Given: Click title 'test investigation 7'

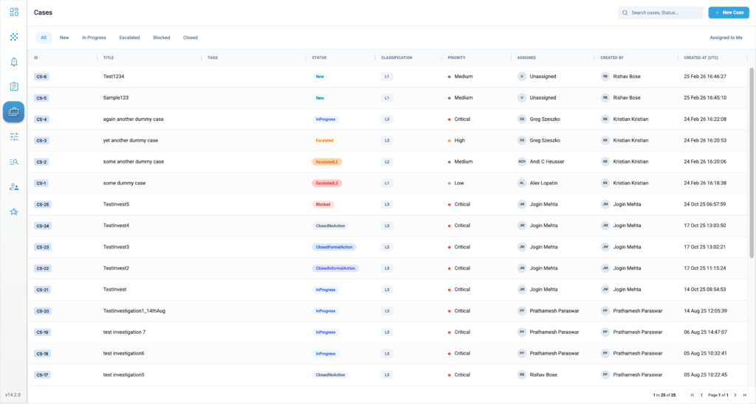Looking at the screenshot, I should click(x=124, y=332).
